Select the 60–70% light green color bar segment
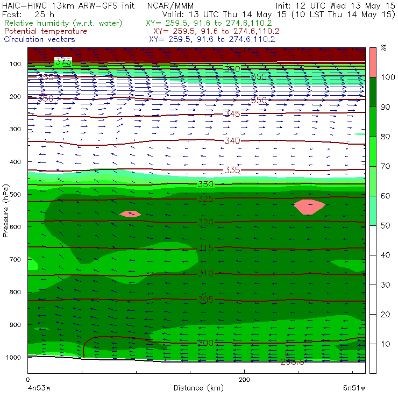 point(373,181)
